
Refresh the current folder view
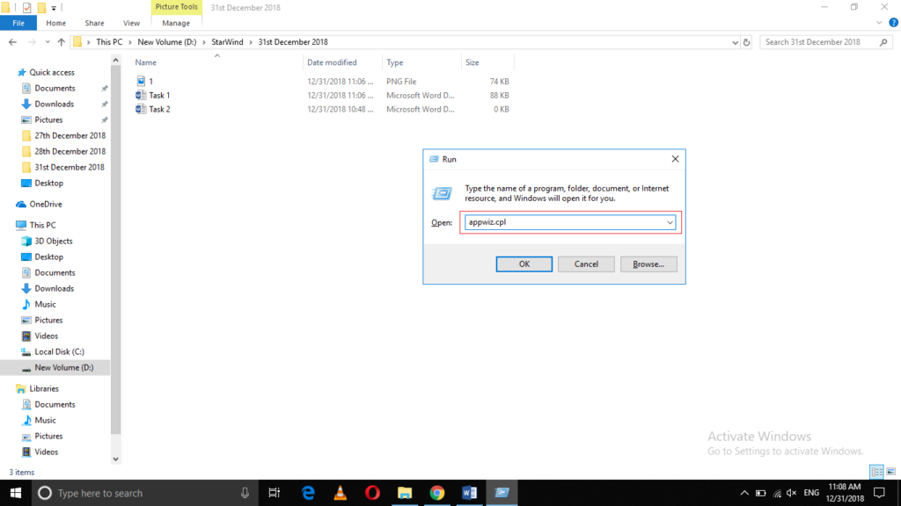click(x=746, y=42)
